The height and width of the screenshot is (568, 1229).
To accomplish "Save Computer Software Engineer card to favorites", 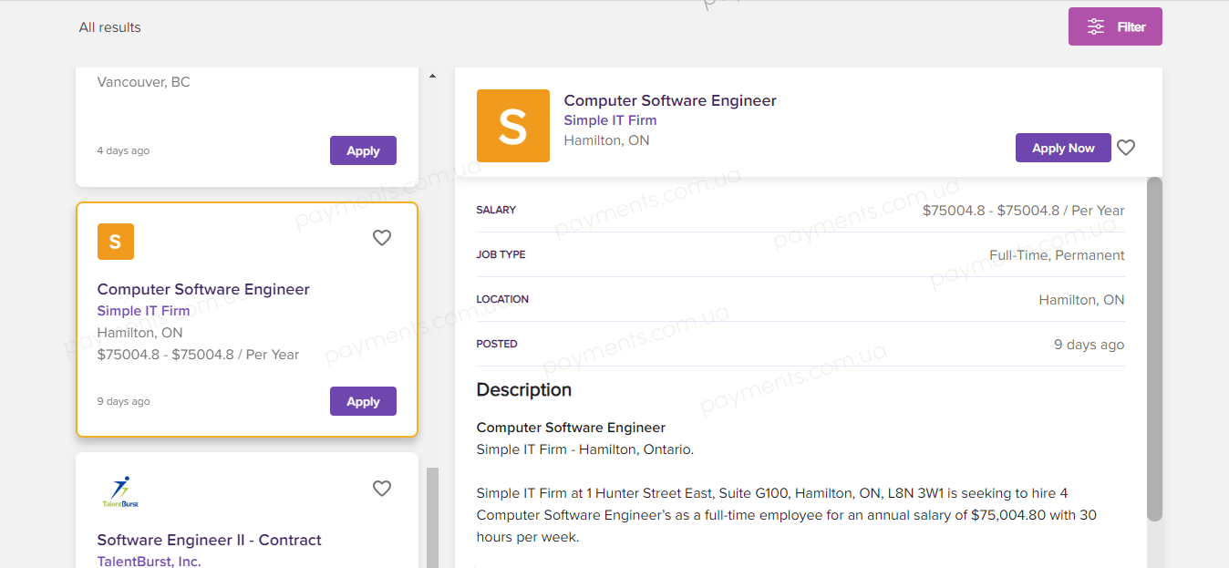I will [x=382, y=238].
